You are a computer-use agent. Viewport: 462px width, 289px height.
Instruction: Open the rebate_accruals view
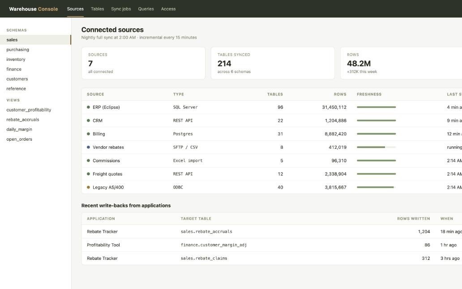(x=35, y=120)
